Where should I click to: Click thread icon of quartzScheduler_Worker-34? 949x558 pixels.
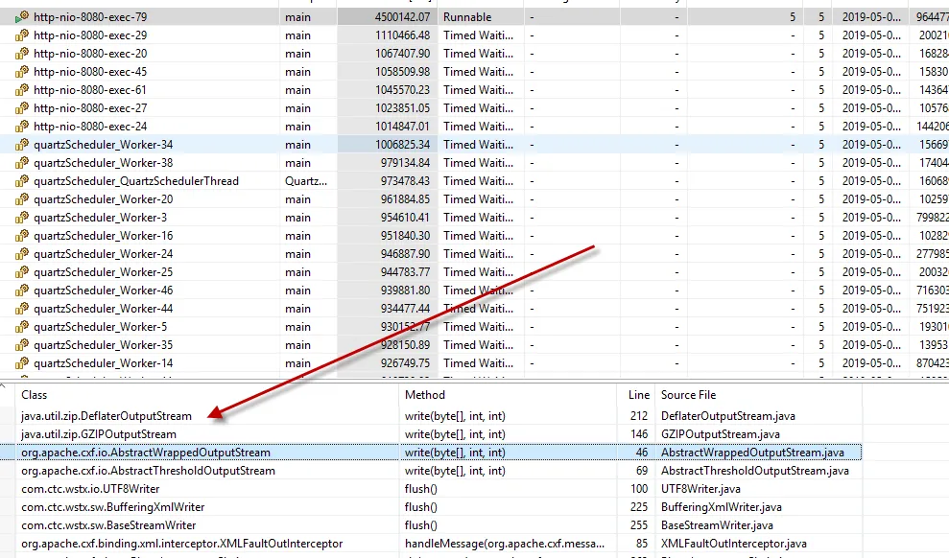point(22,145)
